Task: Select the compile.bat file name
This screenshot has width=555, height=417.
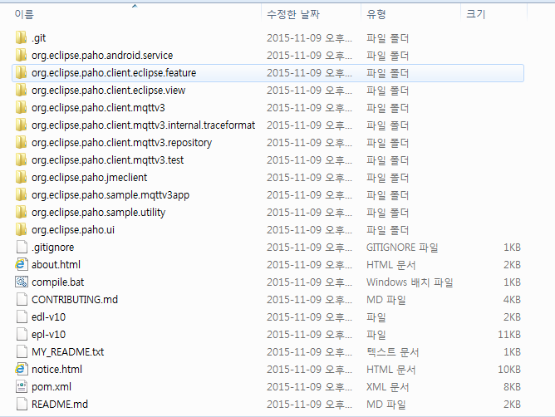Action: click(57, 282)
